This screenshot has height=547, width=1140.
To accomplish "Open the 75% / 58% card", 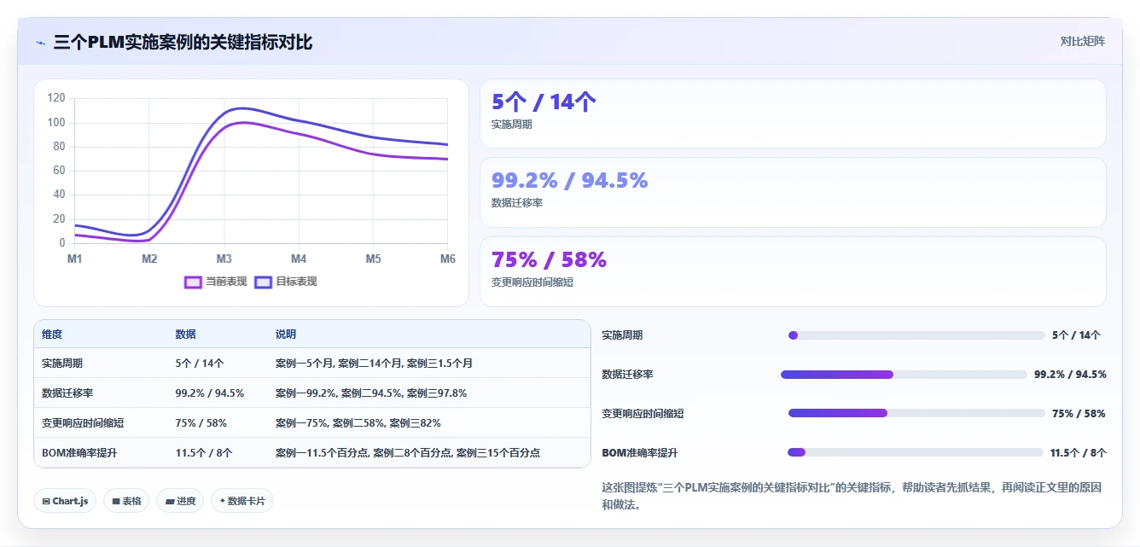I will pos(793,271).
